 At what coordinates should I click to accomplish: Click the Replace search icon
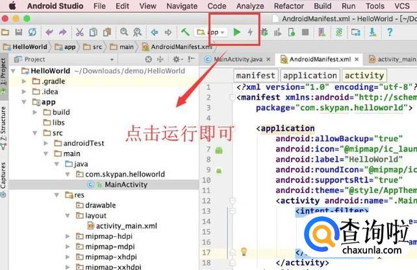tap(138, 32)
